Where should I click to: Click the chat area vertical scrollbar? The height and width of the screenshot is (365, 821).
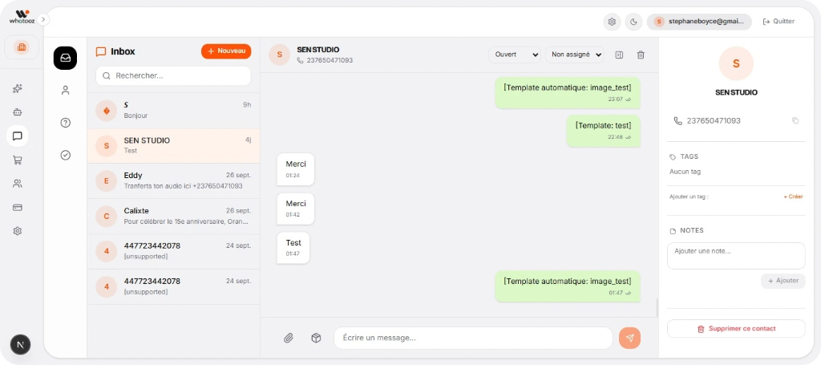point(657,308)
